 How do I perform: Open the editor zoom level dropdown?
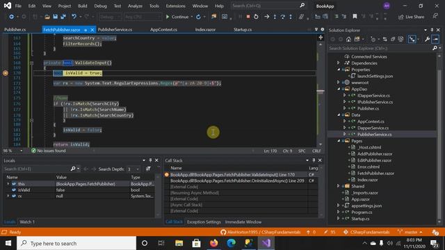[x=22, y=151]
